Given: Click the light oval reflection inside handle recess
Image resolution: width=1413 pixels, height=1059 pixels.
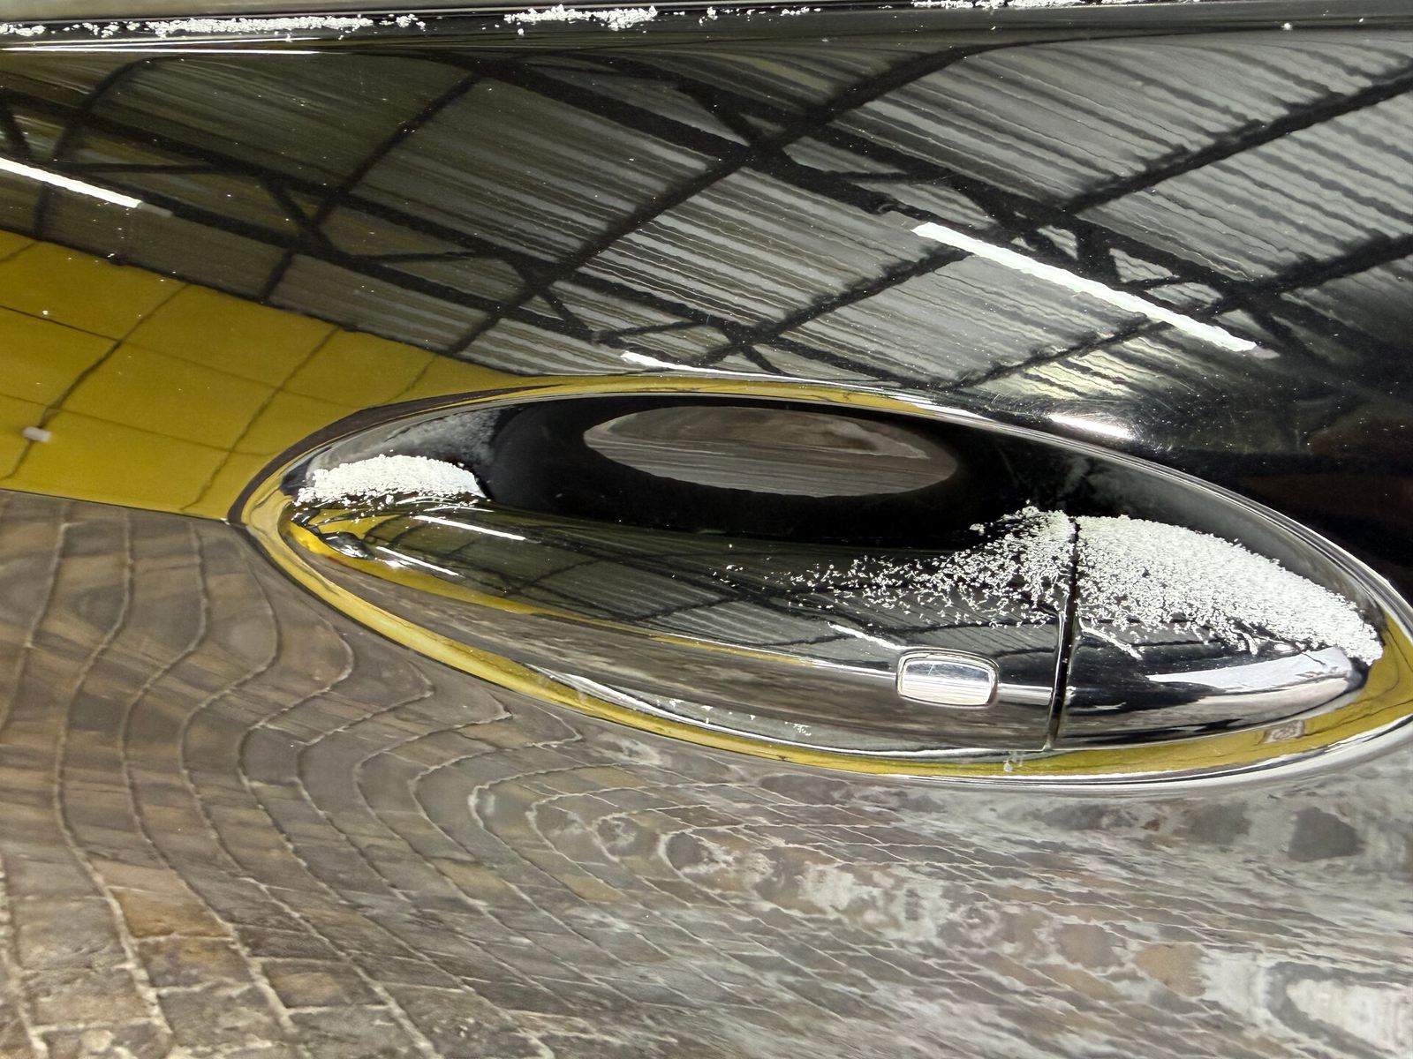Looking at the screenshot, I should (x=767, y=450).
